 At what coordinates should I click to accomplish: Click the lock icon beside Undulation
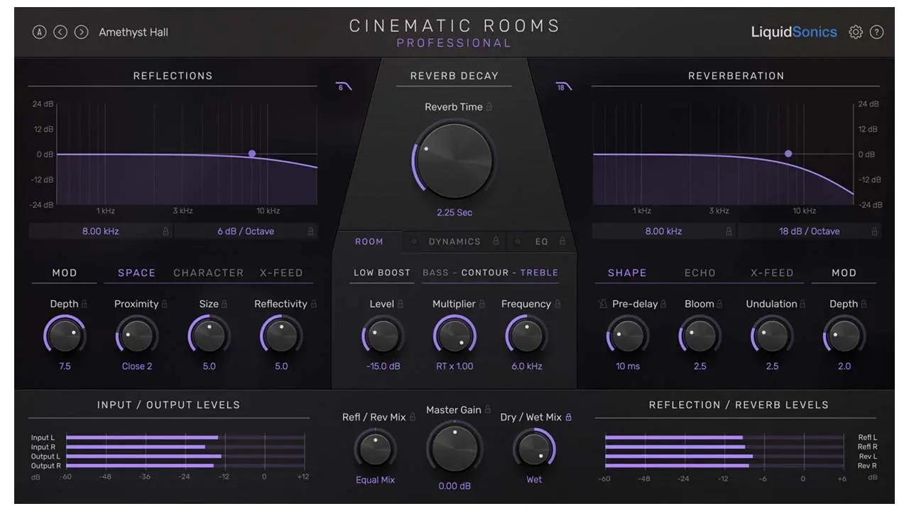click(804, 304)
